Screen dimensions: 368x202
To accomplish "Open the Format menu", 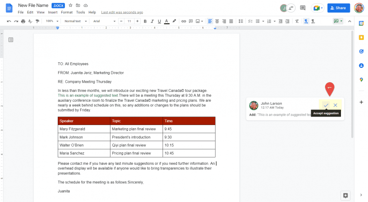I will (x=67, y=12).
